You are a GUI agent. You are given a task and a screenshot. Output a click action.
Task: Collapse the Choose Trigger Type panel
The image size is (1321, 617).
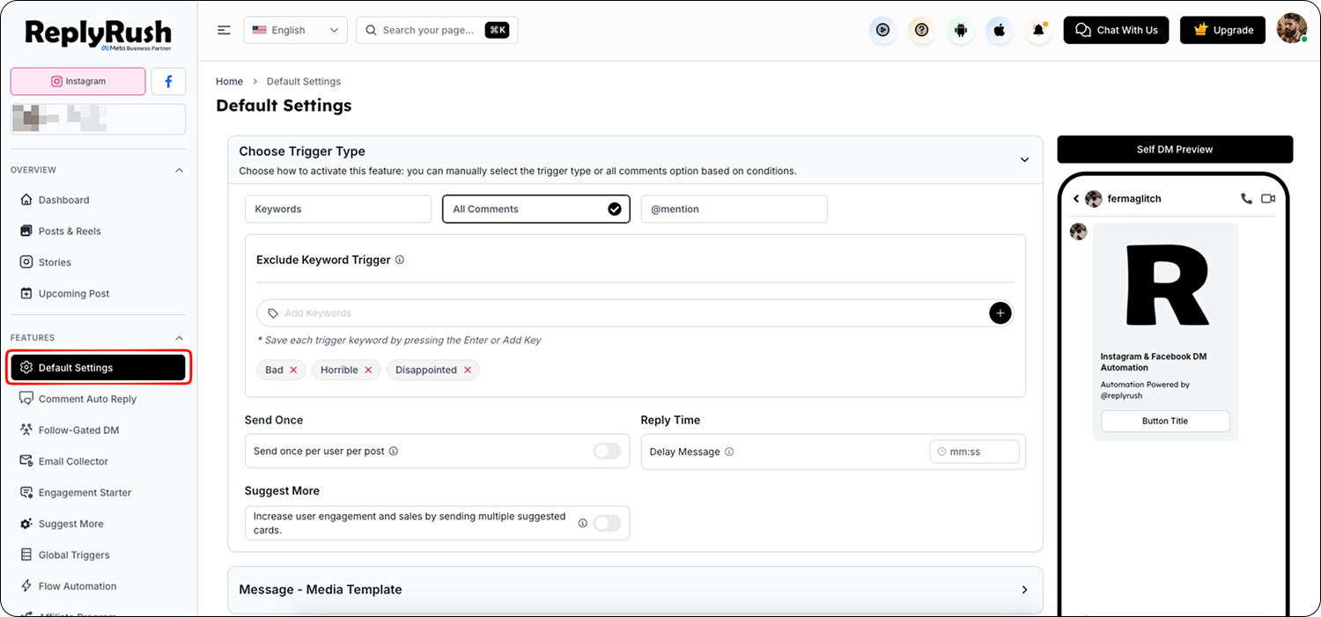[x=1024, y=159]
